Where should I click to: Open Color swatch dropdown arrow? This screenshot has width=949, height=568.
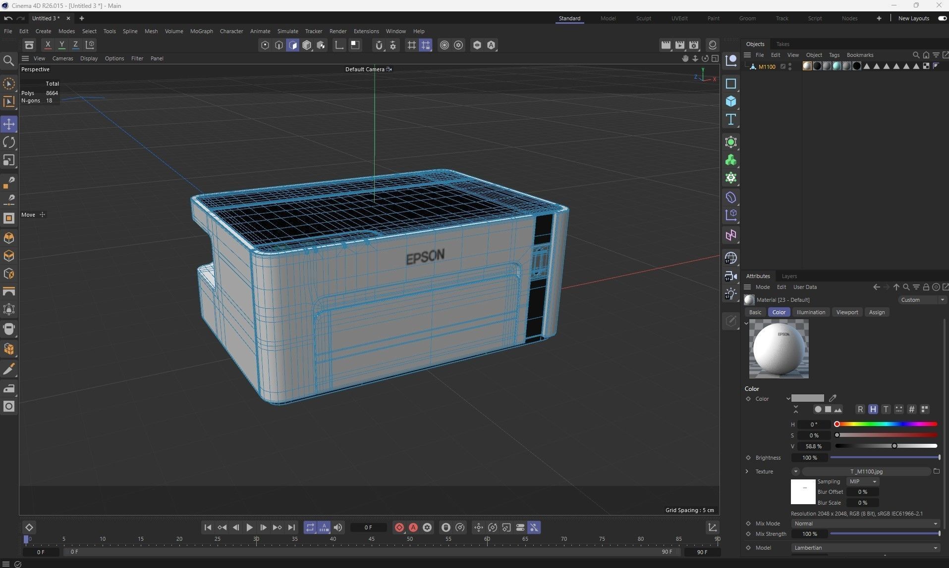(x=788, y=398)
